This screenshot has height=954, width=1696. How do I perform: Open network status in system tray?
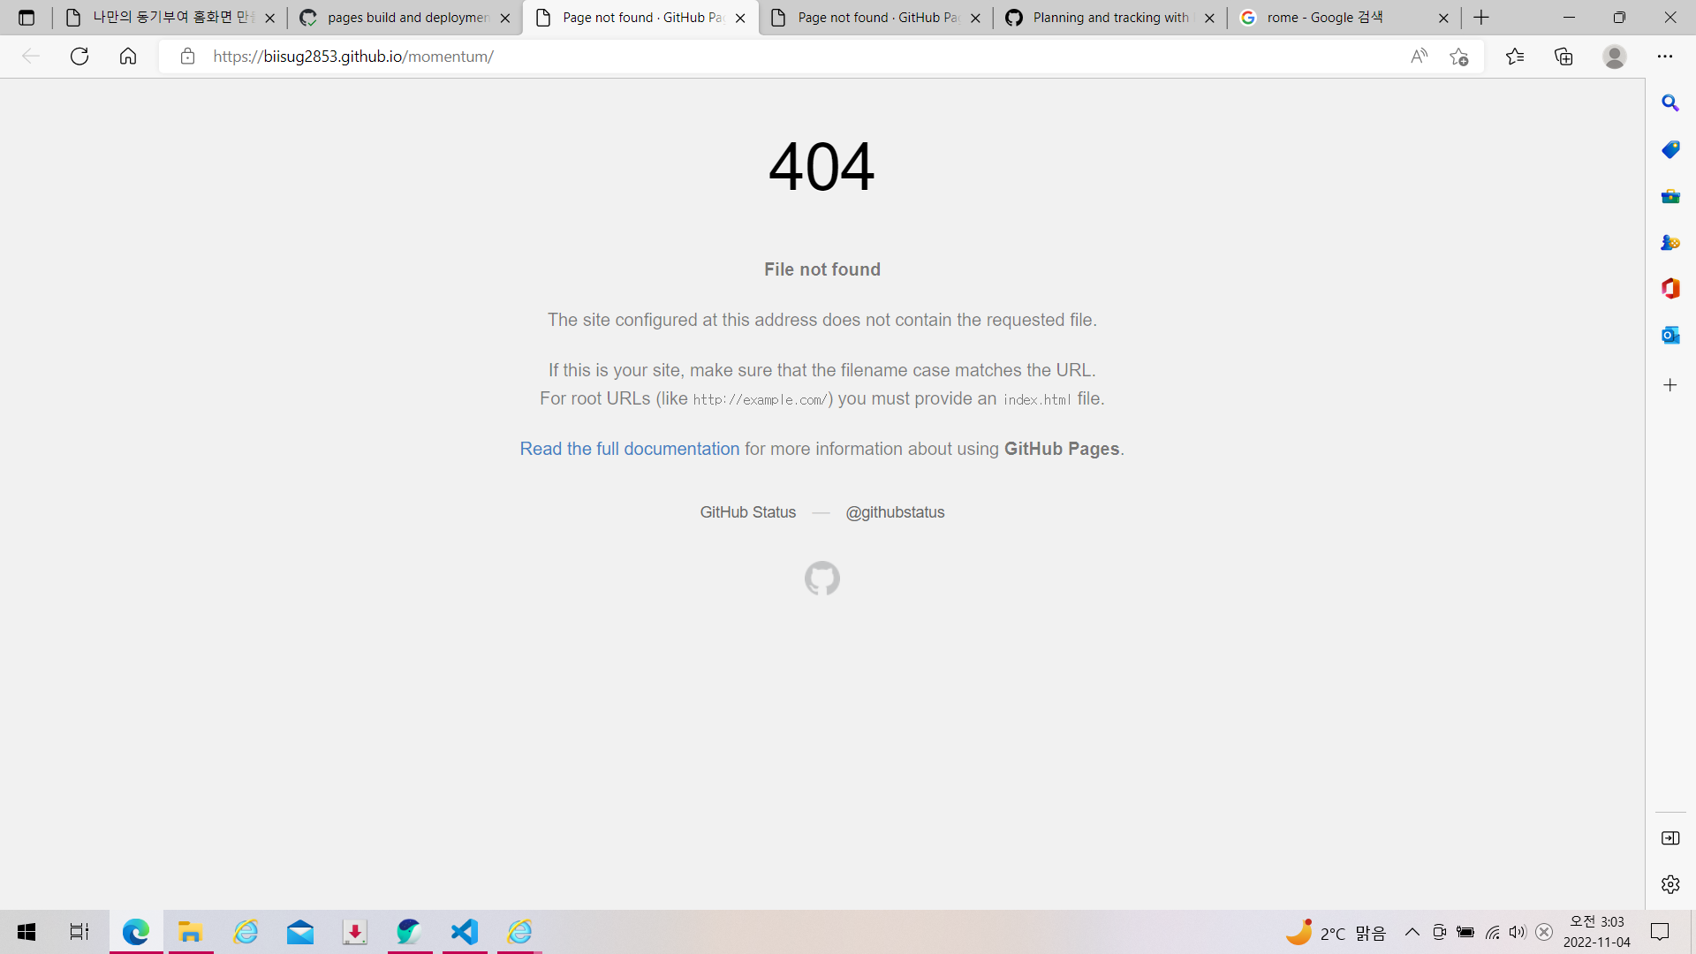coord(1492,932)
